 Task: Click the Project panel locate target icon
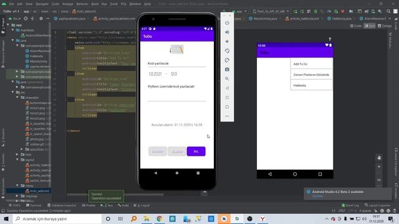pyautogui.click(x=26, y=19)
